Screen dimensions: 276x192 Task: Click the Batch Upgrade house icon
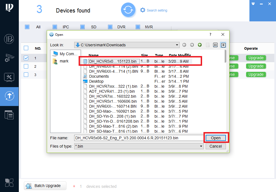click(29, 186)
